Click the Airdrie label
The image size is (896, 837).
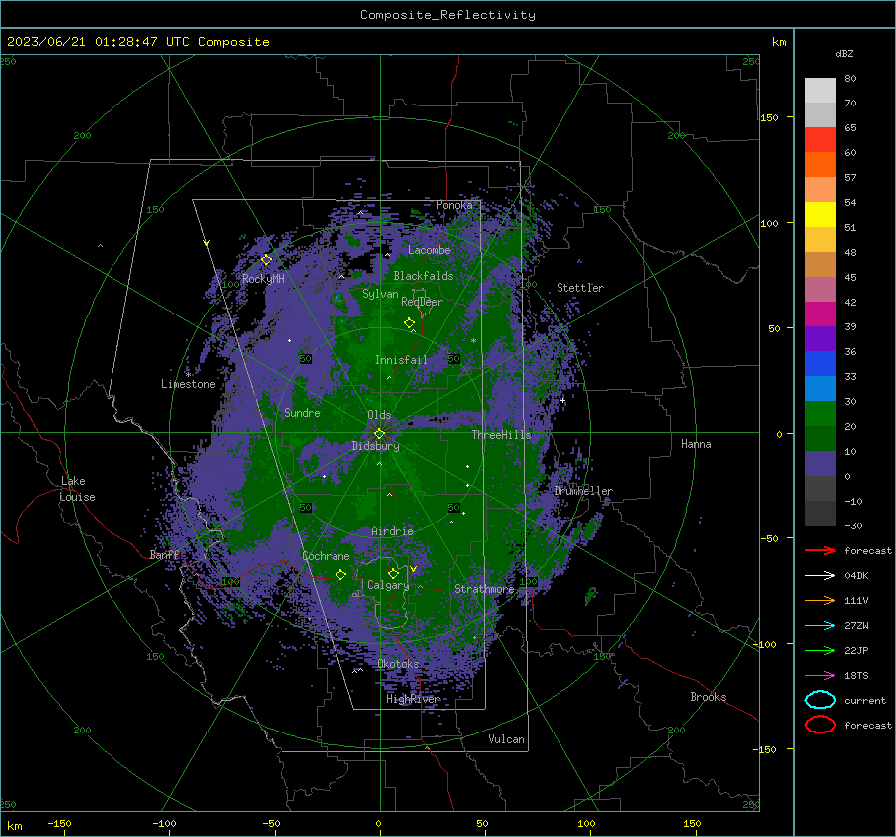pos(392,531)
